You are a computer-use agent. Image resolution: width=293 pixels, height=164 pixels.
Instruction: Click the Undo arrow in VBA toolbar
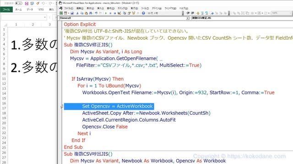click(96, 13)
